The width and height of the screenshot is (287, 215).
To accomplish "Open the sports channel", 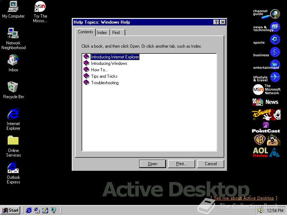I will 266,40.
